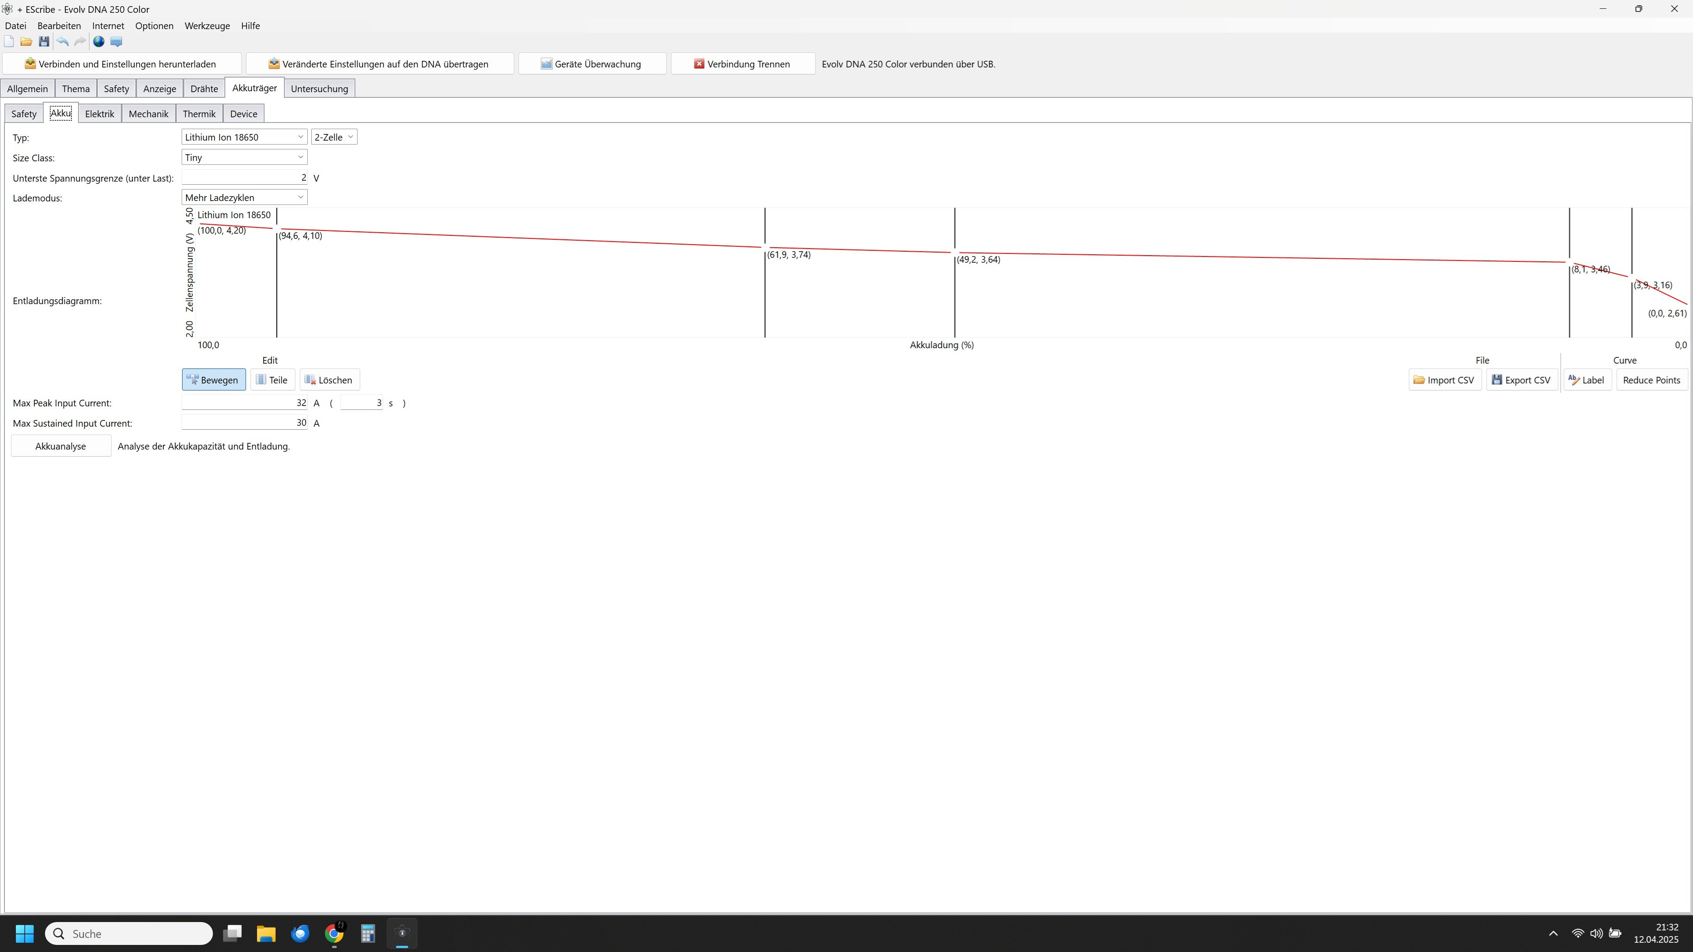Switch to Löschen edit mode
The width and height of the screenshot is (1693, 952).
[329, 380]
